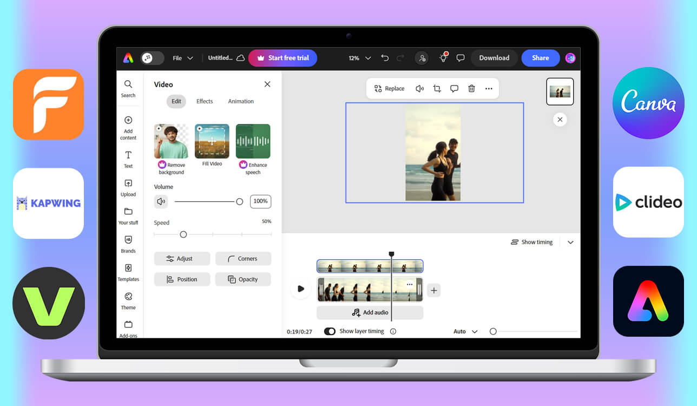Toggle the switch beside the Adobe logo
This screenshot has width=697, height=406.
[153, 58]
